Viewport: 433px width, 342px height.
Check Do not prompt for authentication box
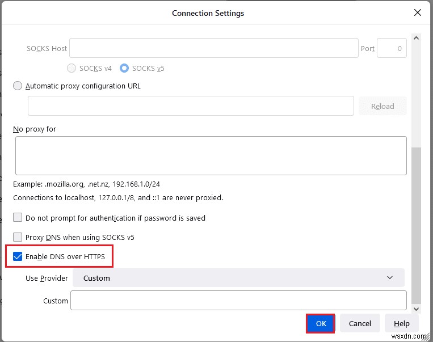point(18,218)
